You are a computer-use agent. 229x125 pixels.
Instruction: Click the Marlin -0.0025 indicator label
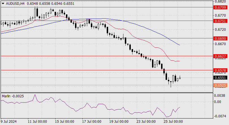click(13, 96)
